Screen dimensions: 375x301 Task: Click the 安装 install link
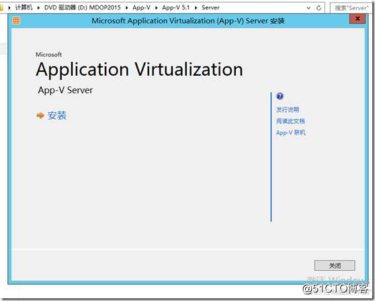[57, 116]
